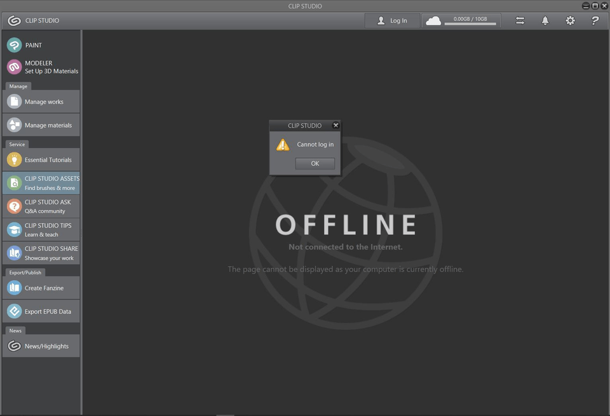Click the CLIP STUDIO text in header bar
610x416 pixels.
pos(42,20)
